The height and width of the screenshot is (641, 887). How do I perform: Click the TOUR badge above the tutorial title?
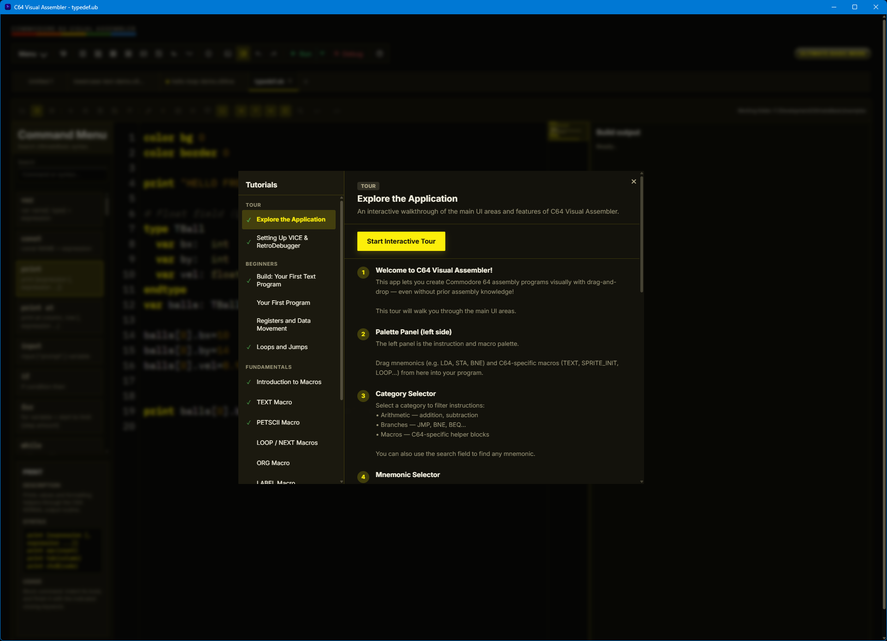click(368, 186)
